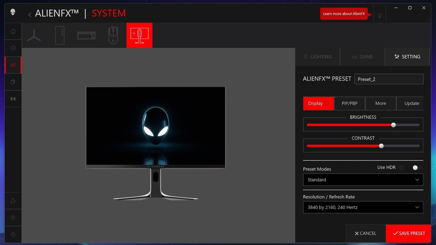Viewport: 436px width, 245px height.
Task: Open the help question mark icon
Action: coord(13,235)
